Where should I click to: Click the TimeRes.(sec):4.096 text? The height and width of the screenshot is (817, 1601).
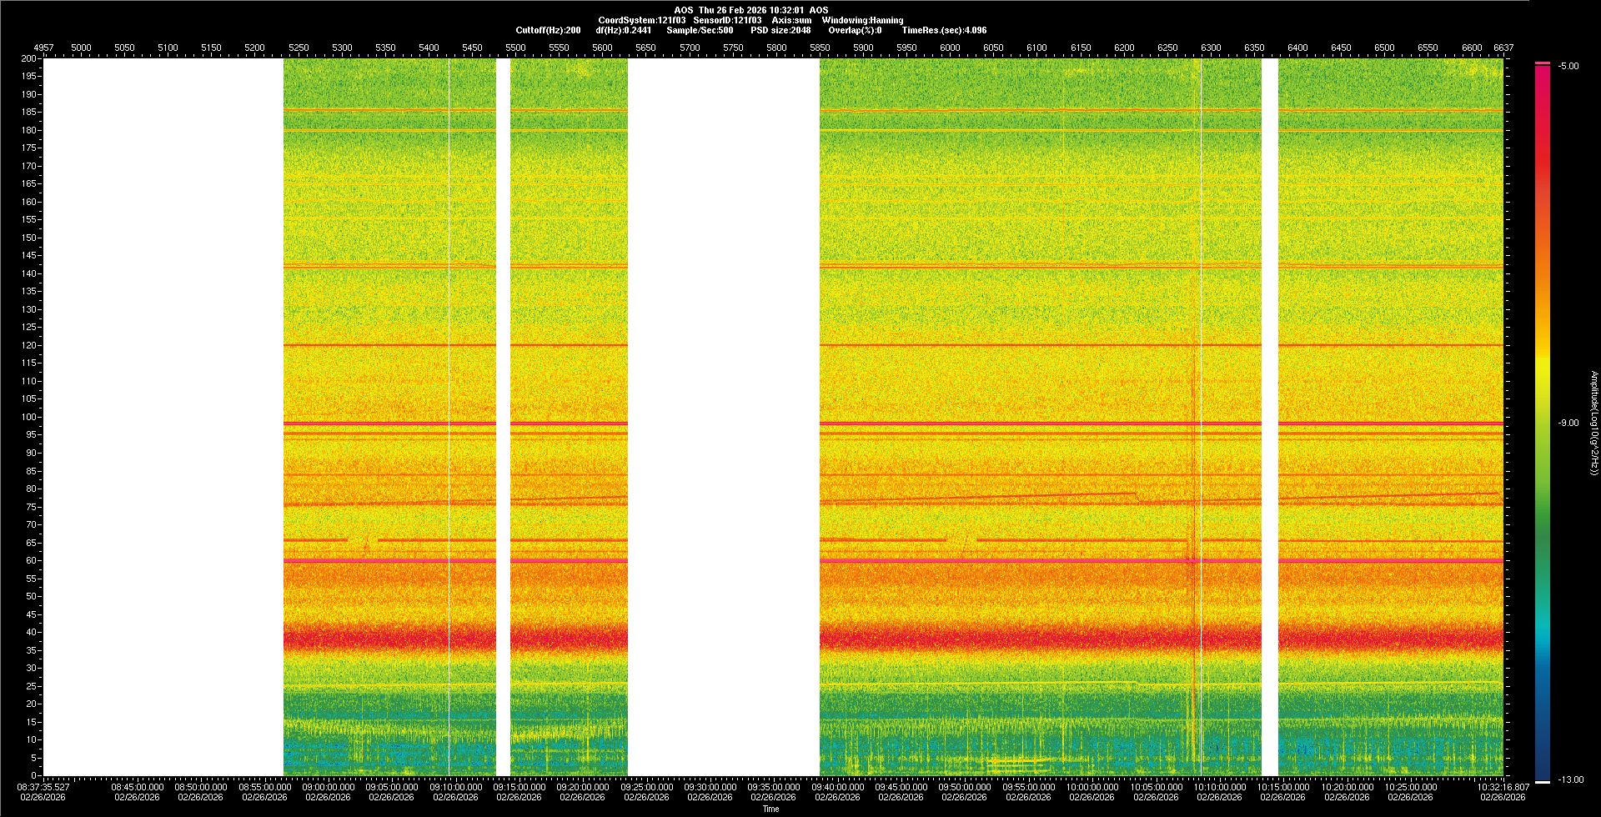944,30
